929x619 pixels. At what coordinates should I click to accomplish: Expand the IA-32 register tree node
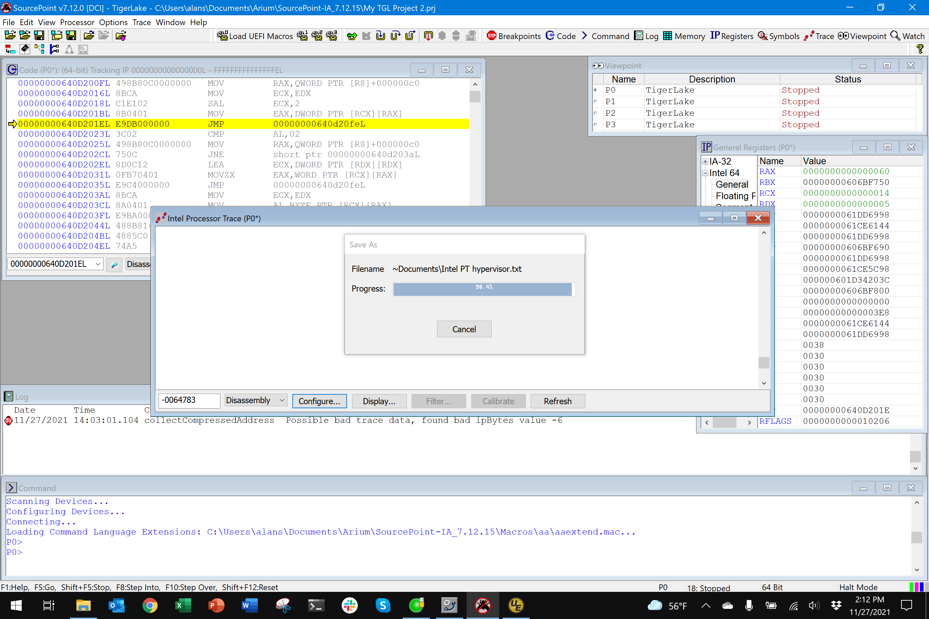(705, 162)
